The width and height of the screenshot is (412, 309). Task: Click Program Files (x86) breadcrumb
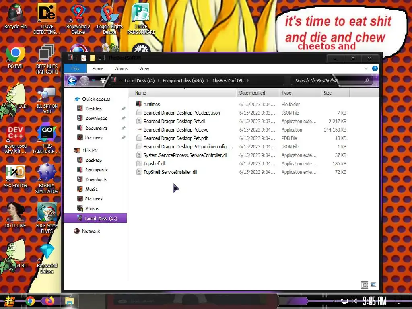pos(183,80)
